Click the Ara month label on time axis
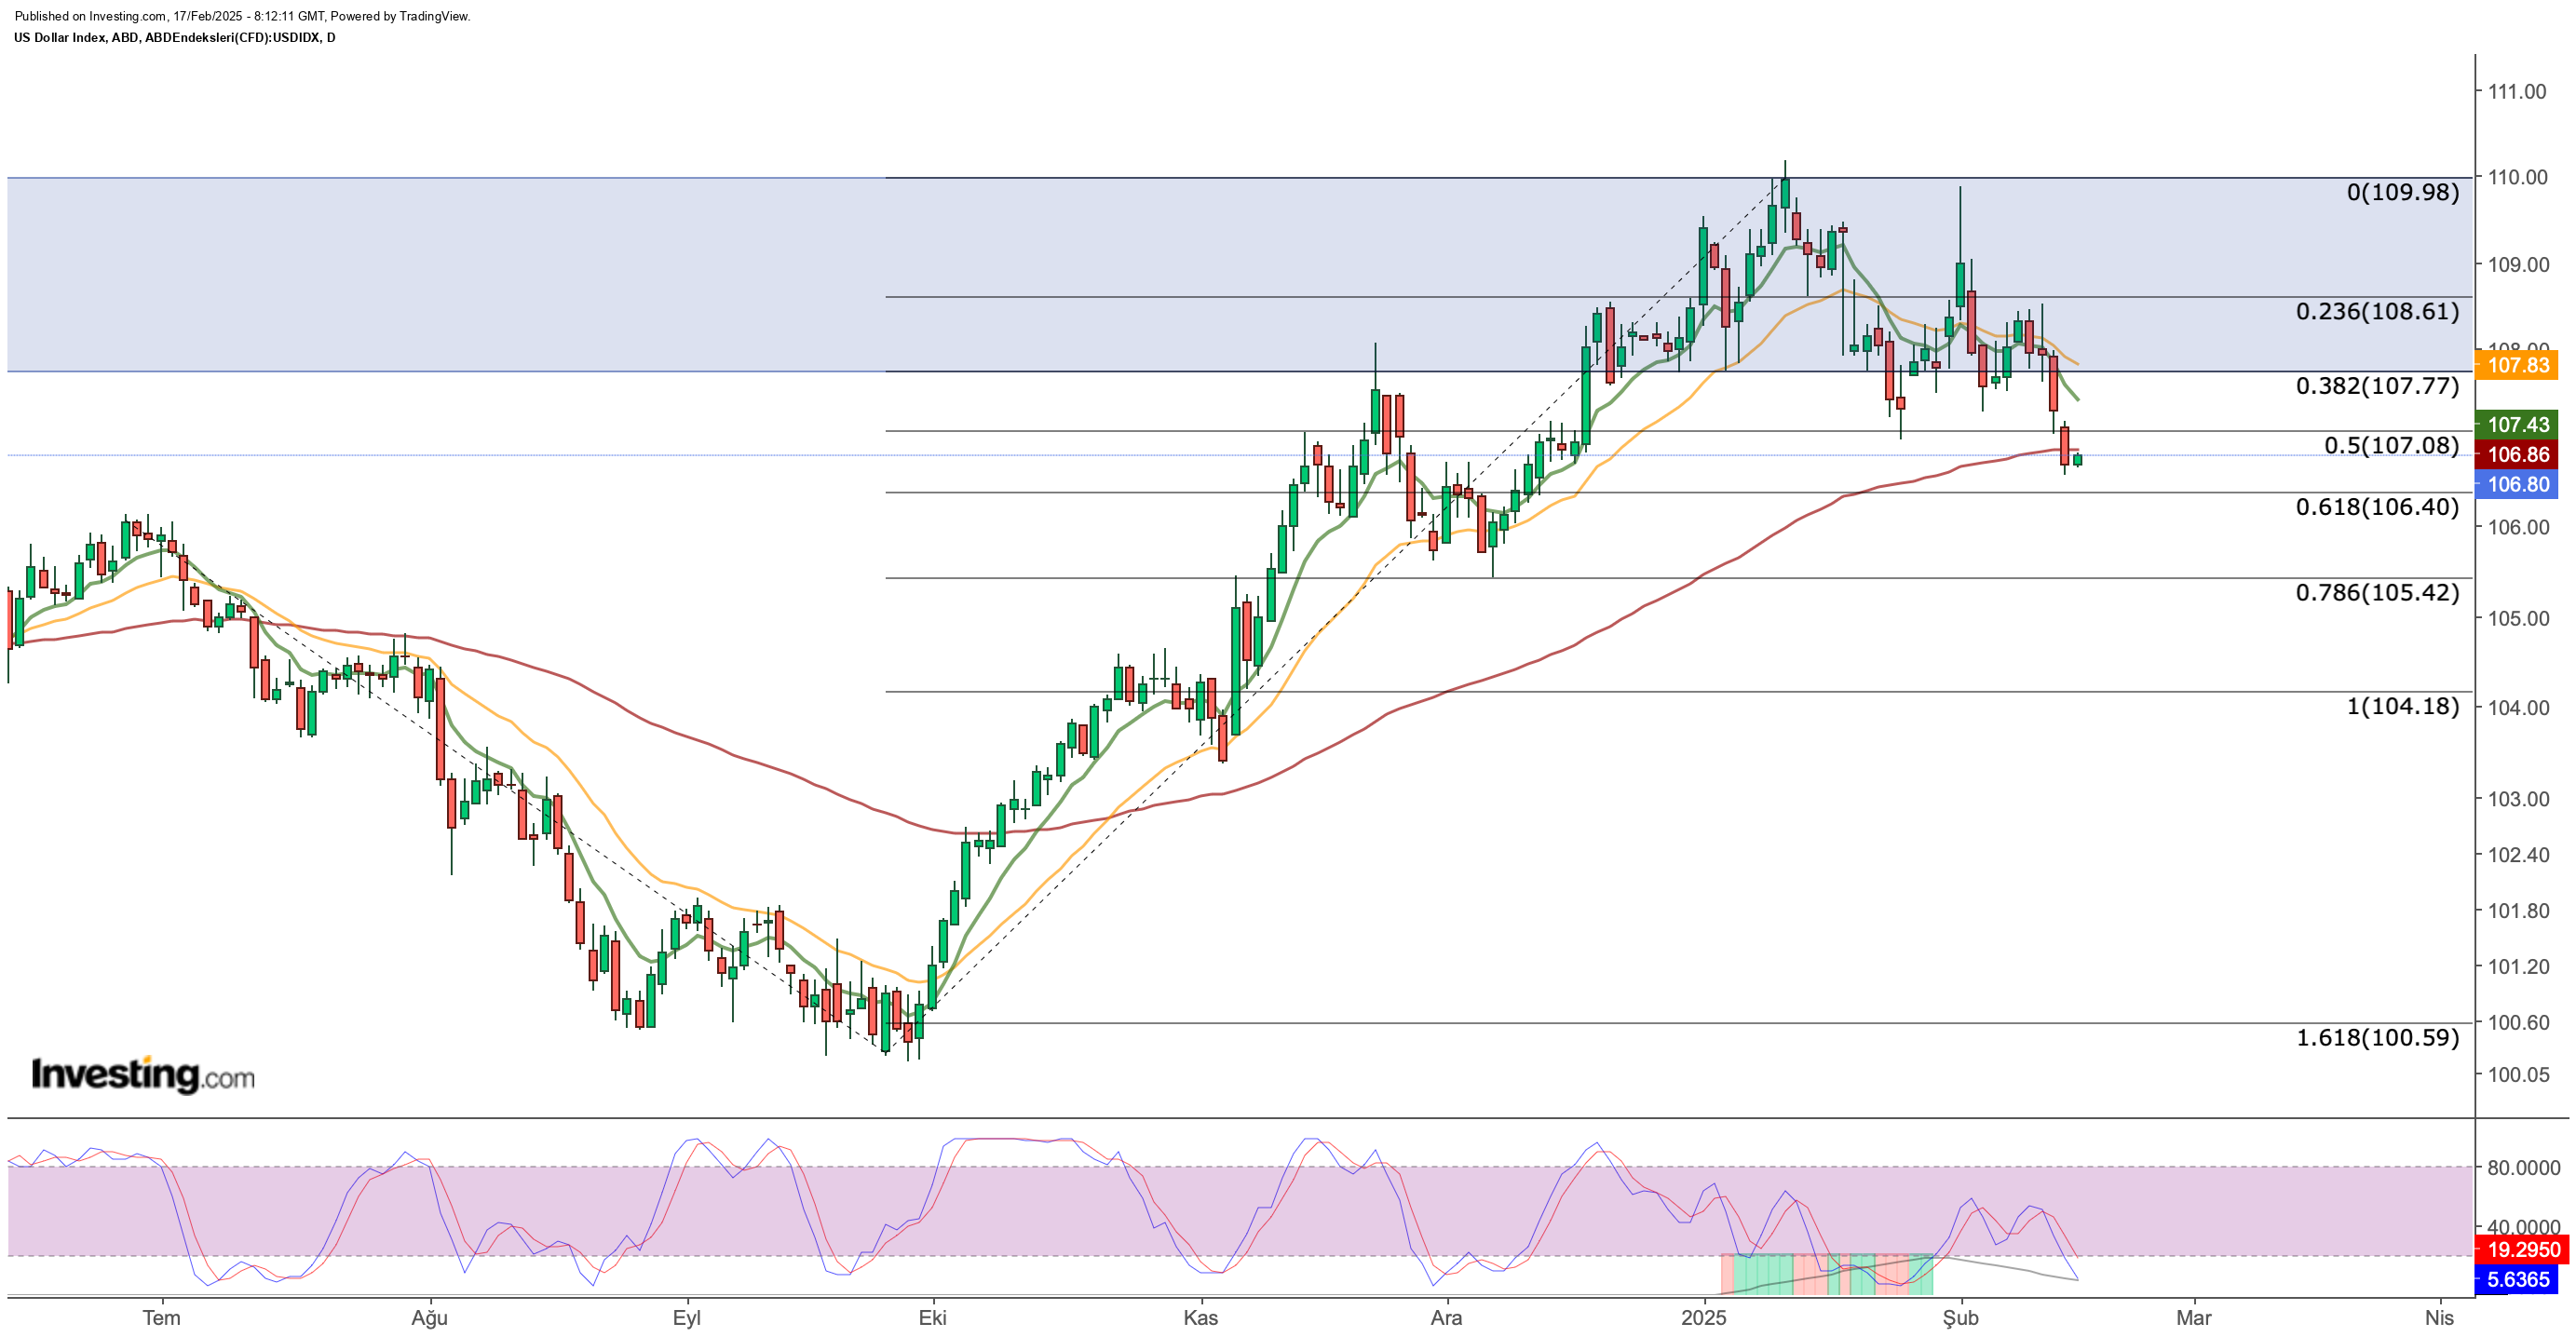Viewport: 2576px width, 1337px height. (1446, 1318)
